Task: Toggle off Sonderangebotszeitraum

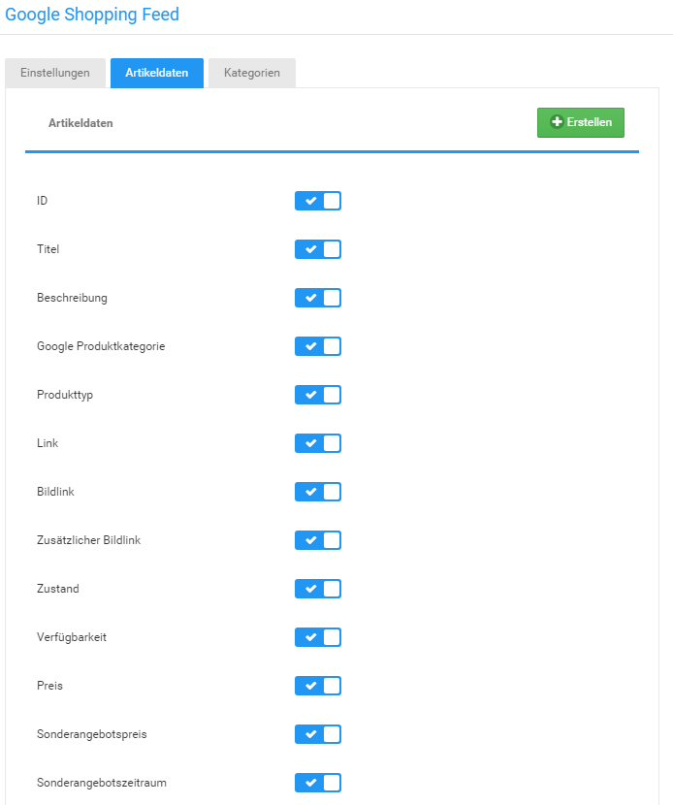Action: [x=318, y=783]
